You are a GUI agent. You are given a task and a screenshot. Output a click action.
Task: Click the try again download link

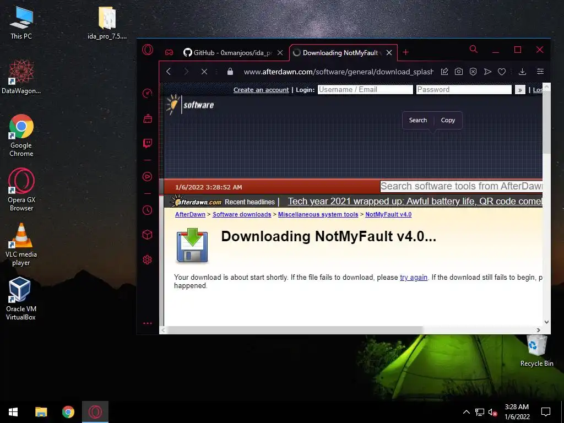(414, 278)
